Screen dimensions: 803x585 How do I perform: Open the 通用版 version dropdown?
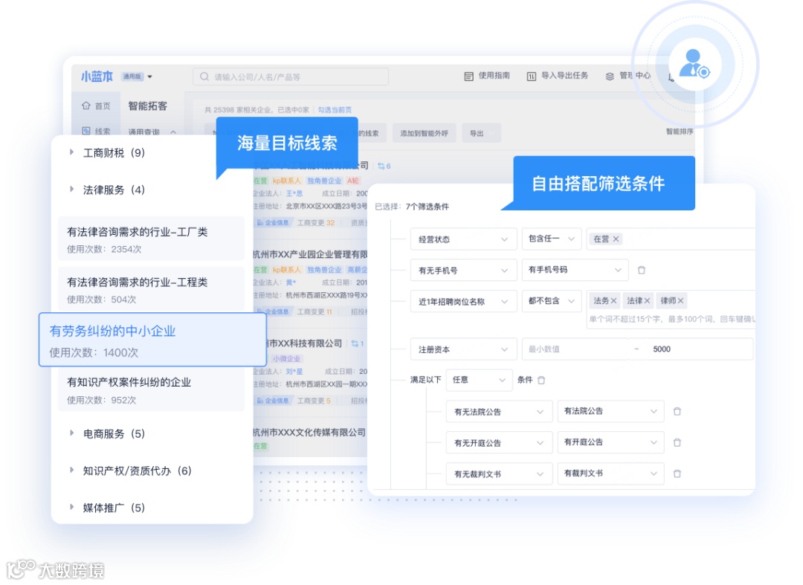[137, 77]
